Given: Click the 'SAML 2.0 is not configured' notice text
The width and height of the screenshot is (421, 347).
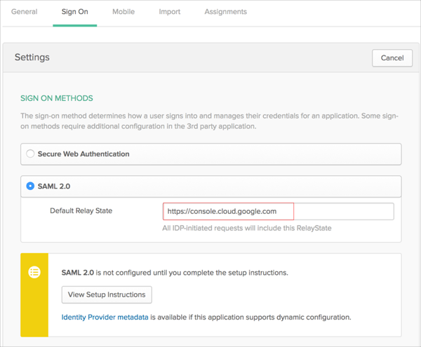Looking at the screenshot, I should point(175,272).
